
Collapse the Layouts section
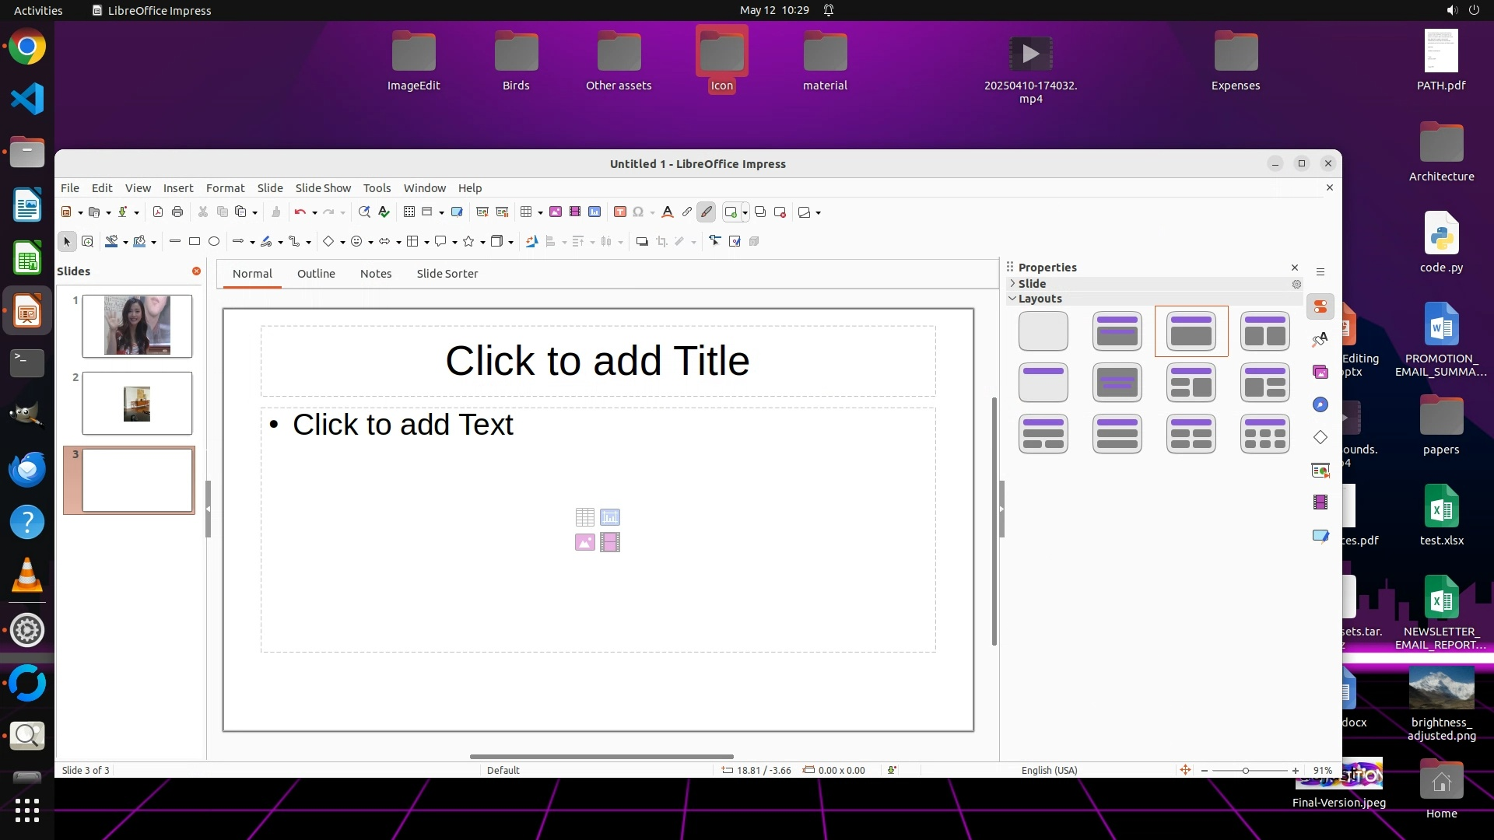tap(1012, 299)
